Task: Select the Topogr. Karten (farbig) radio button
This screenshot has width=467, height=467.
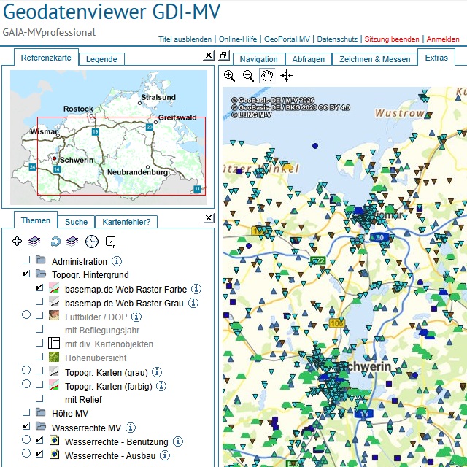Action: click(x=26, y=384)
